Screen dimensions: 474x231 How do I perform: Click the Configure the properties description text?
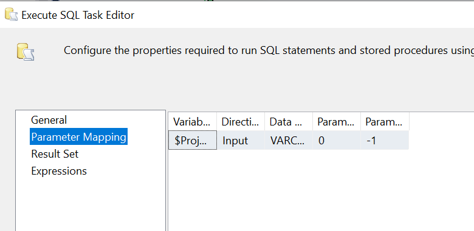coord(269,50)
